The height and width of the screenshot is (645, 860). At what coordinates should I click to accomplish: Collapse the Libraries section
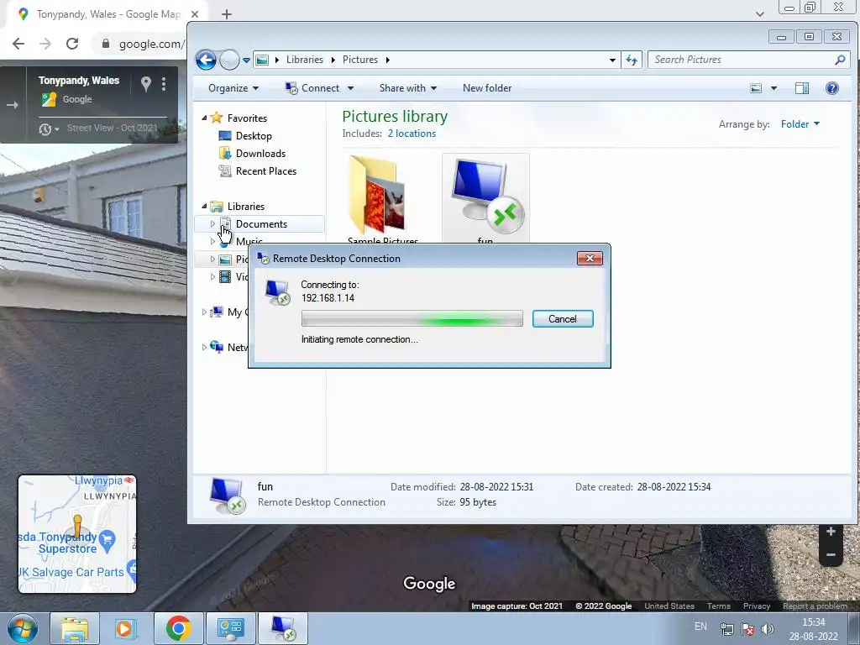204,207
